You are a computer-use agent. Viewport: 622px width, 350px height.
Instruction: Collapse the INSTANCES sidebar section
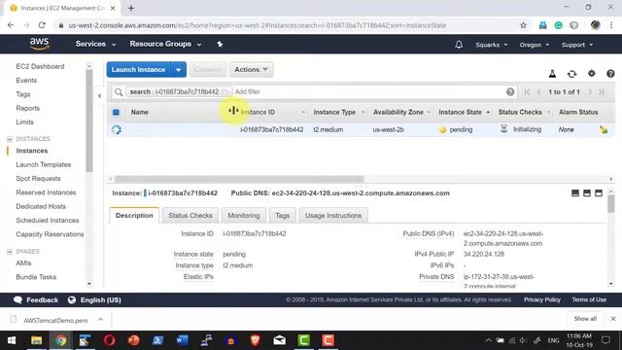click(x=10, y=139)
